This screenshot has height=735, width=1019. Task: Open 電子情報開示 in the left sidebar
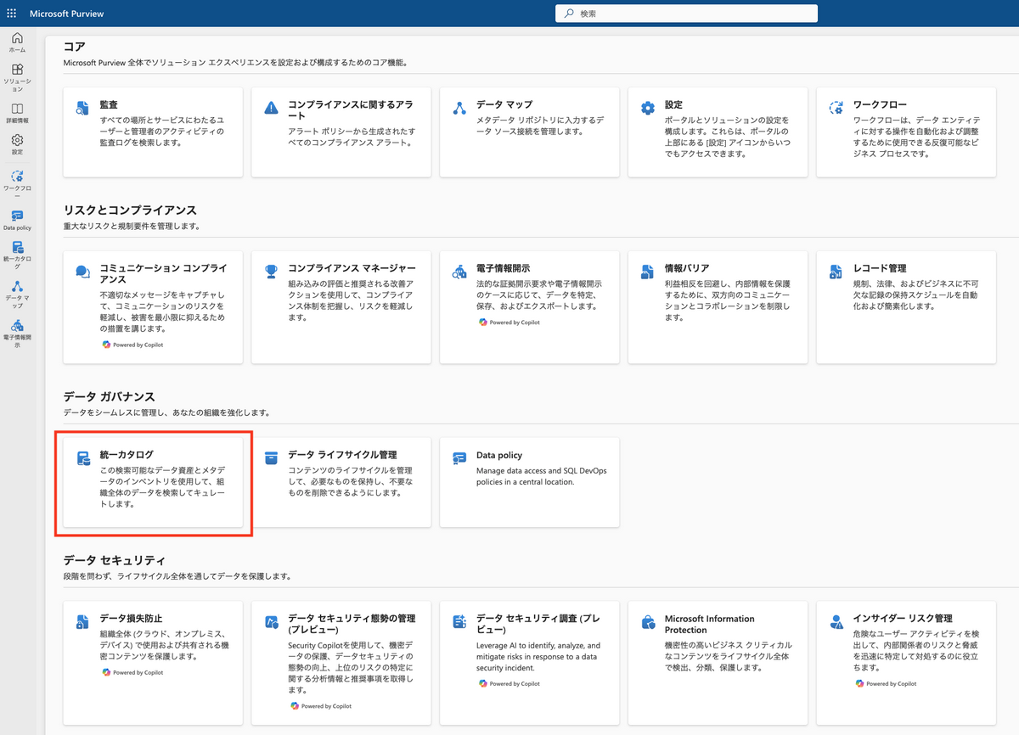tap(17, 332)
